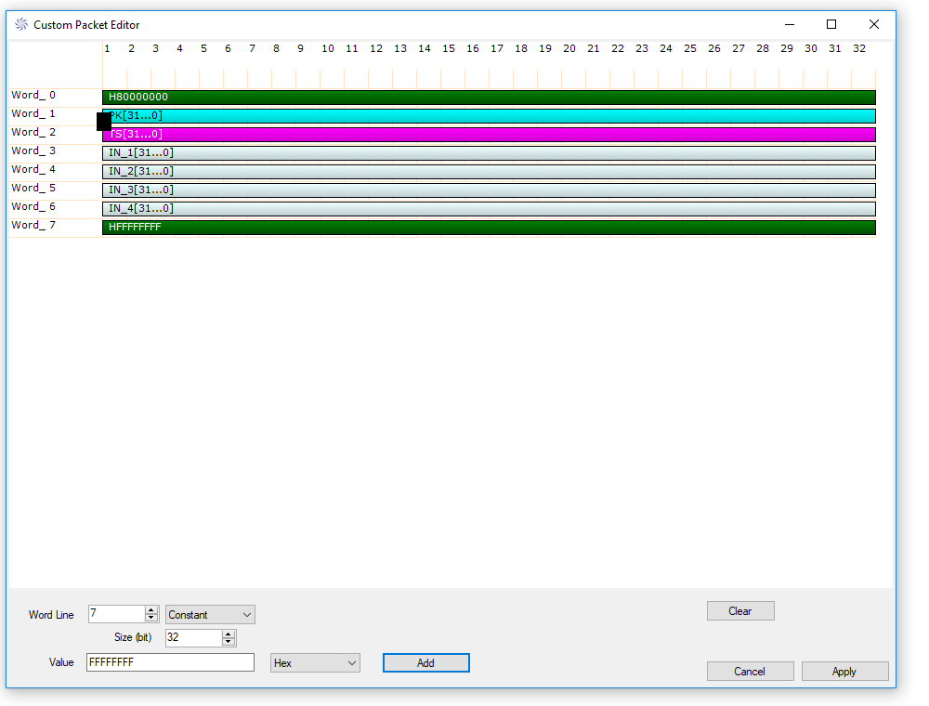The image size is (929, 706).
Task: Select the IN_1[31...0] field bar
Action: (x=489, y=152)
